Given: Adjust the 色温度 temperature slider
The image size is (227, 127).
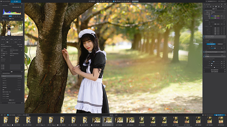Looking at the screenshot, I should [215, 16].
